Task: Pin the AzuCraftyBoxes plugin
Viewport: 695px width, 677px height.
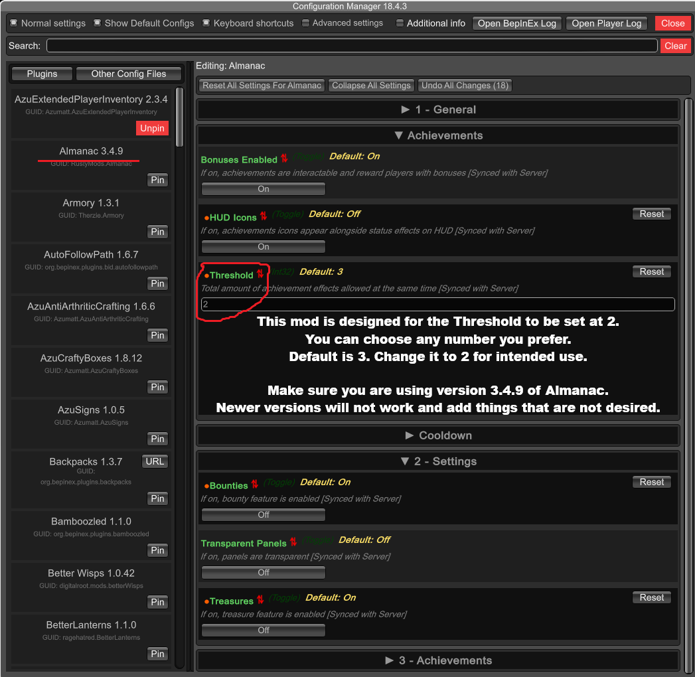Action: click(157, 387)
